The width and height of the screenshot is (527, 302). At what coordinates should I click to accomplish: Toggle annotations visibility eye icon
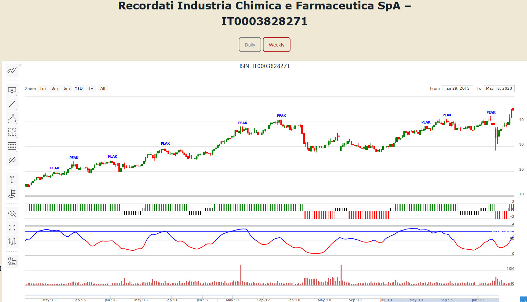tap(12, 160)
